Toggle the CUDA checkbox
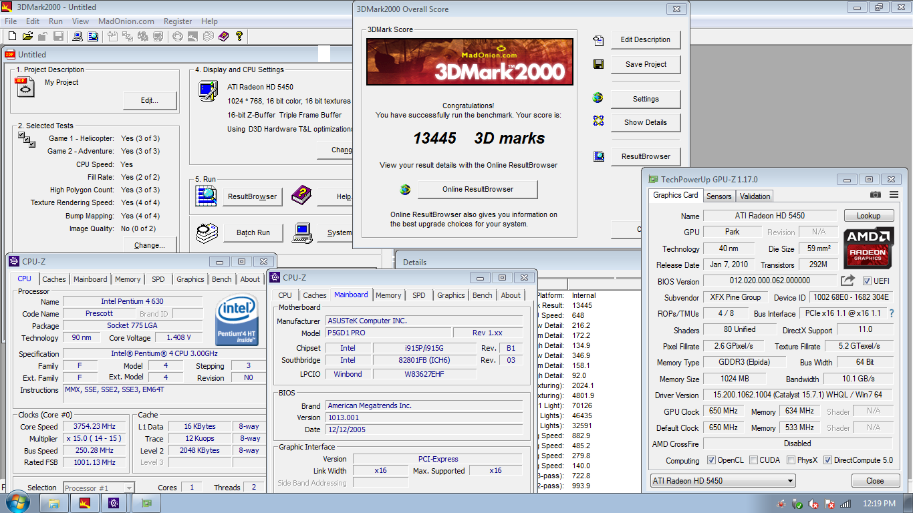 (x=754, y=460)
